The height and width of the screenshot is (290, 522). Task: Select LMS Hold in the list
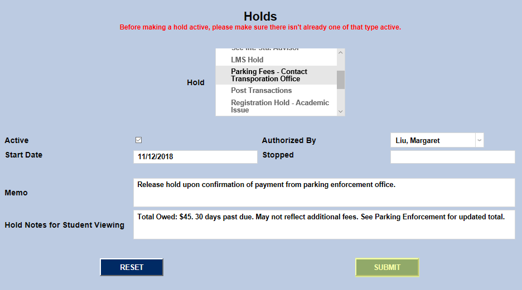(247, 60)
